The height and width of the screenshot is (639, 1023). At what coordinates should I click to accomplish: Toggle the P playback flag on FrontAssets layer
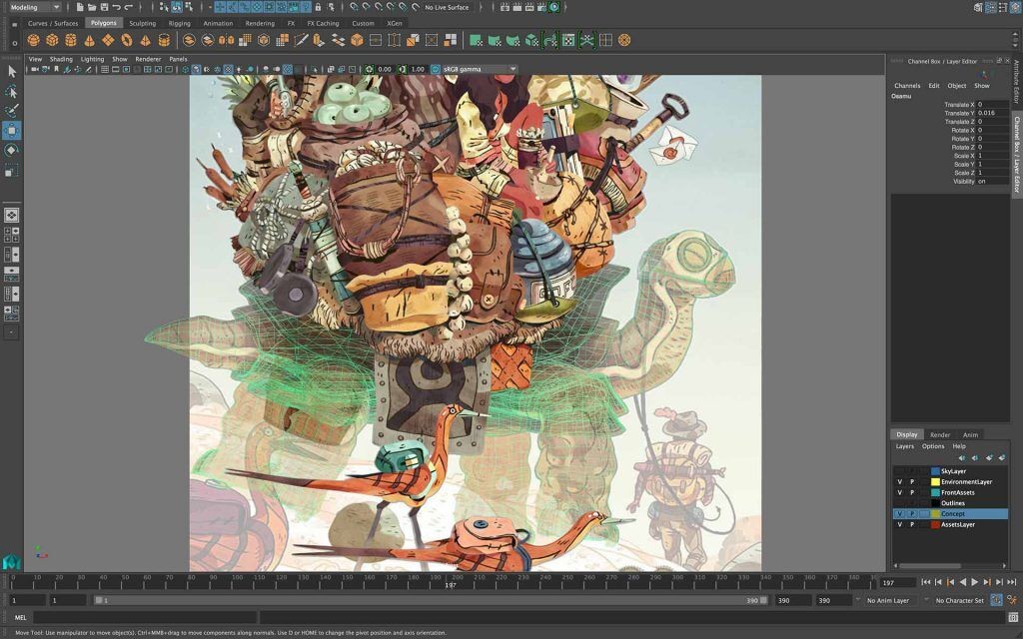(912, 492)
